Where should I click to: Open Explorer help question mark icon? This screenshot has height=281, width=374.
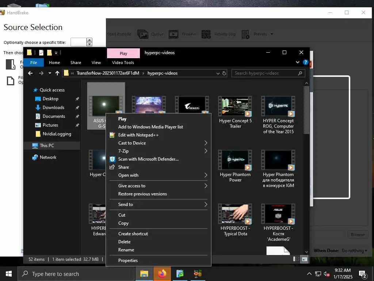pyautogui.click(x=305, y=62)
